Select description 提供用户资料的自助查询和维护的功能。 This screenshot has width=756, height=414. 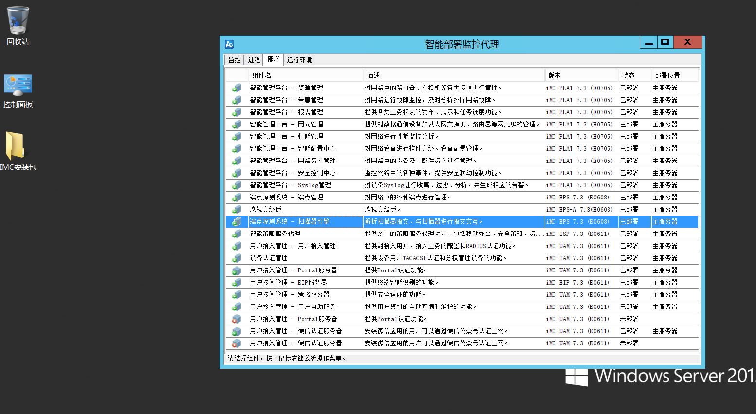[x=421, y=307]
